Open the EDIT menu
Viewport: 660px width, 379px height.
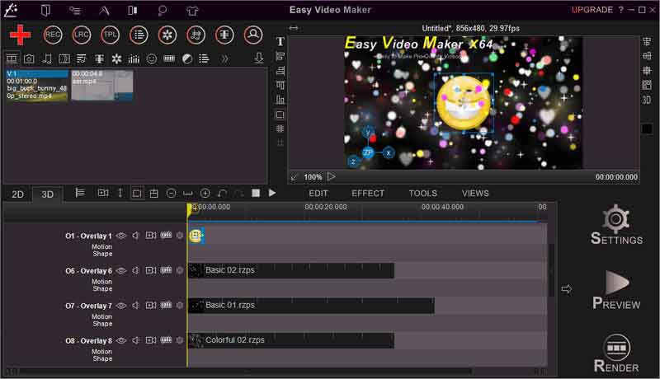coord(318,194)
